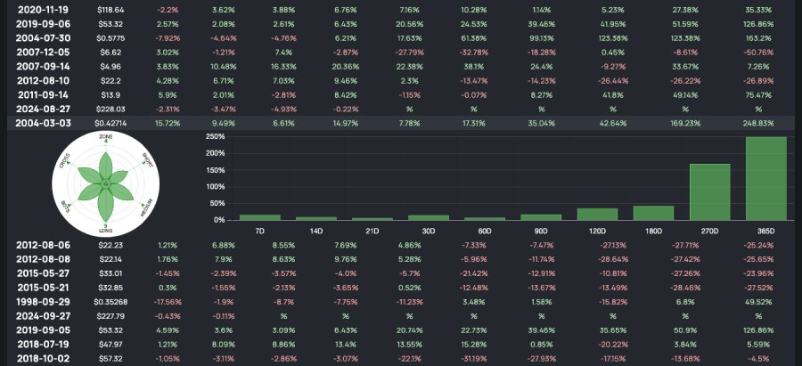The width and height of the screenshot is (802, 366).
Task: Click the SHORT axis label on radar chart
Action: 147,161
